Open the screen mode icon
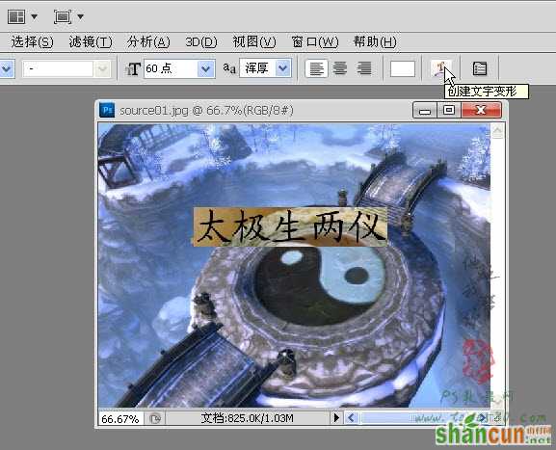 [63, 16]
